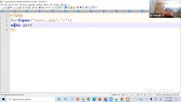Viewport: 181px width, 102px height.
Task: Open the Search menu
Action: click(11, 5)
